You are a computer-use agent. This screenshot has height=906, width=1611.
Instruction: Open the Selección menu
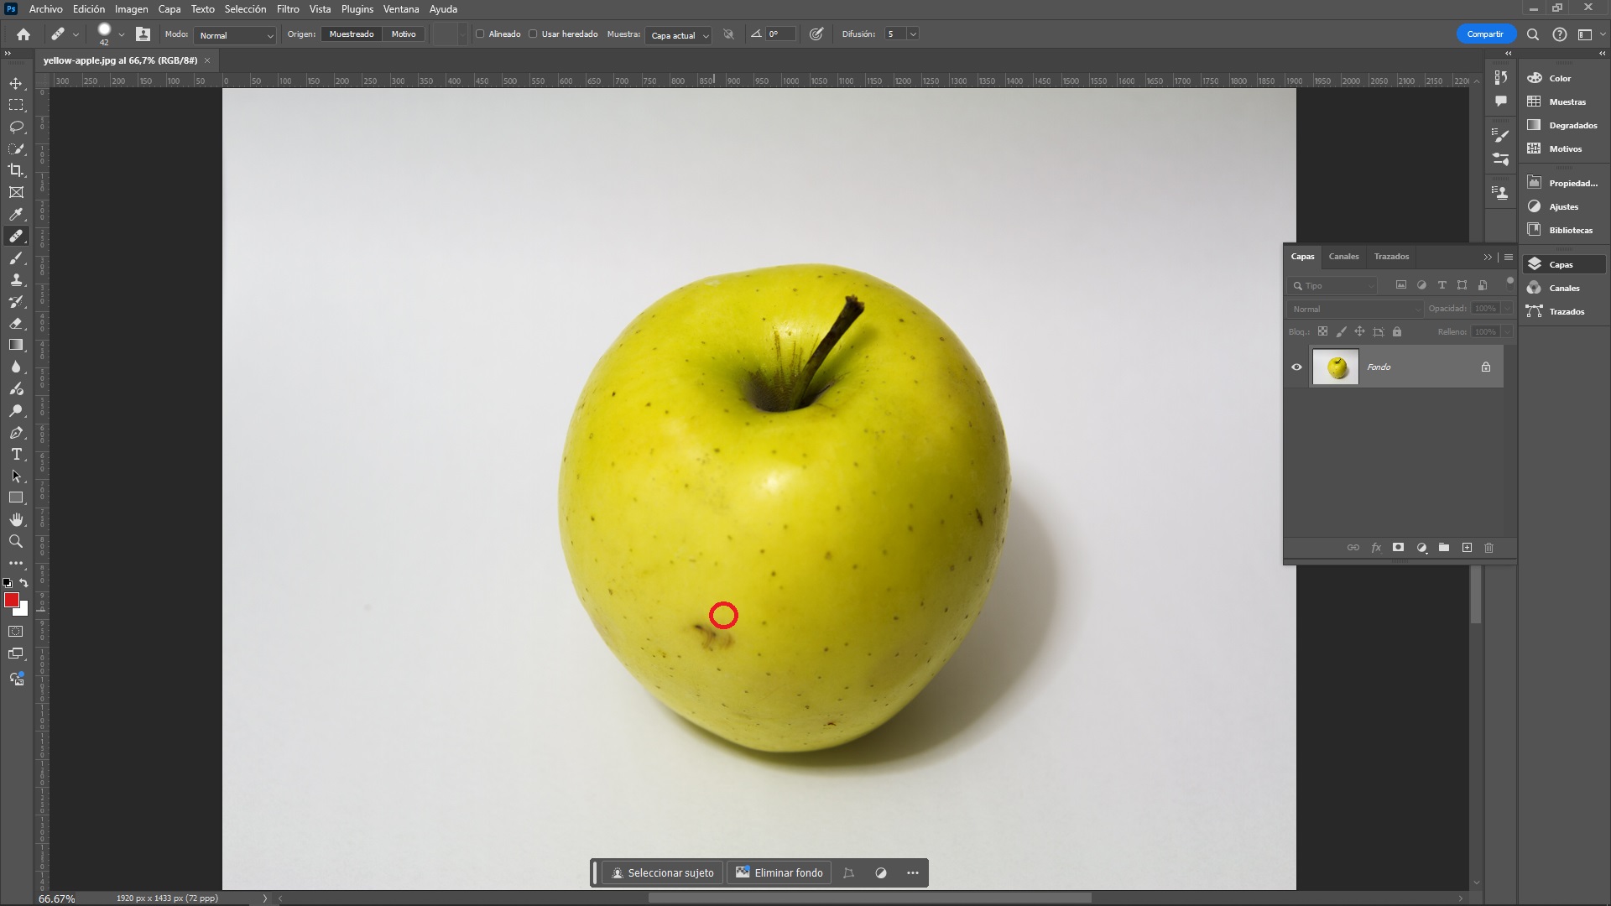click(245, 9)
